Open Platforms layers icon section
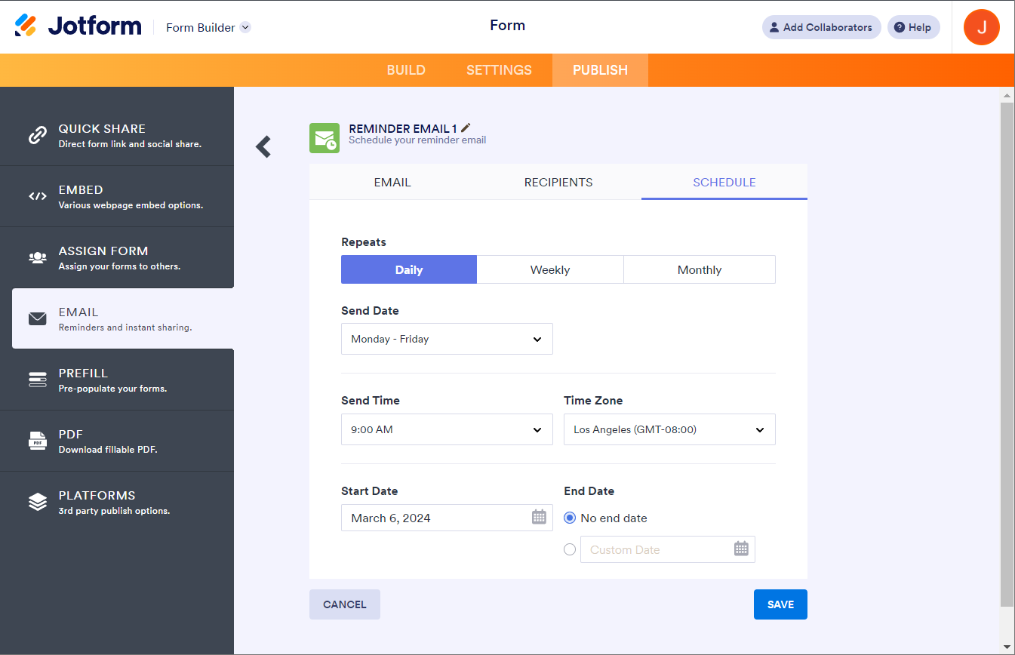The image size is (1015, 655). (x=38, y=502)
